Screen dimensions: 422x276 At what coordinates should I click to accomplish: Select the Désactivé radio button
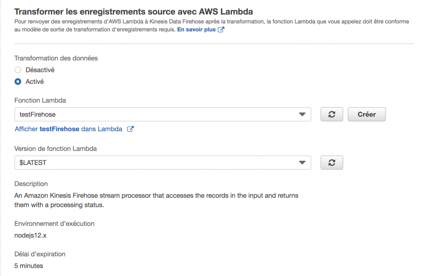pos(17,70)
